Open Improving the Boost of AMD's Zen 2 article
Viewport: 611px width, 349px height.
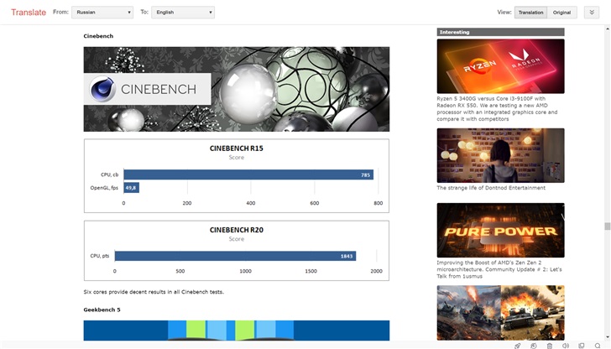(499, 269)
